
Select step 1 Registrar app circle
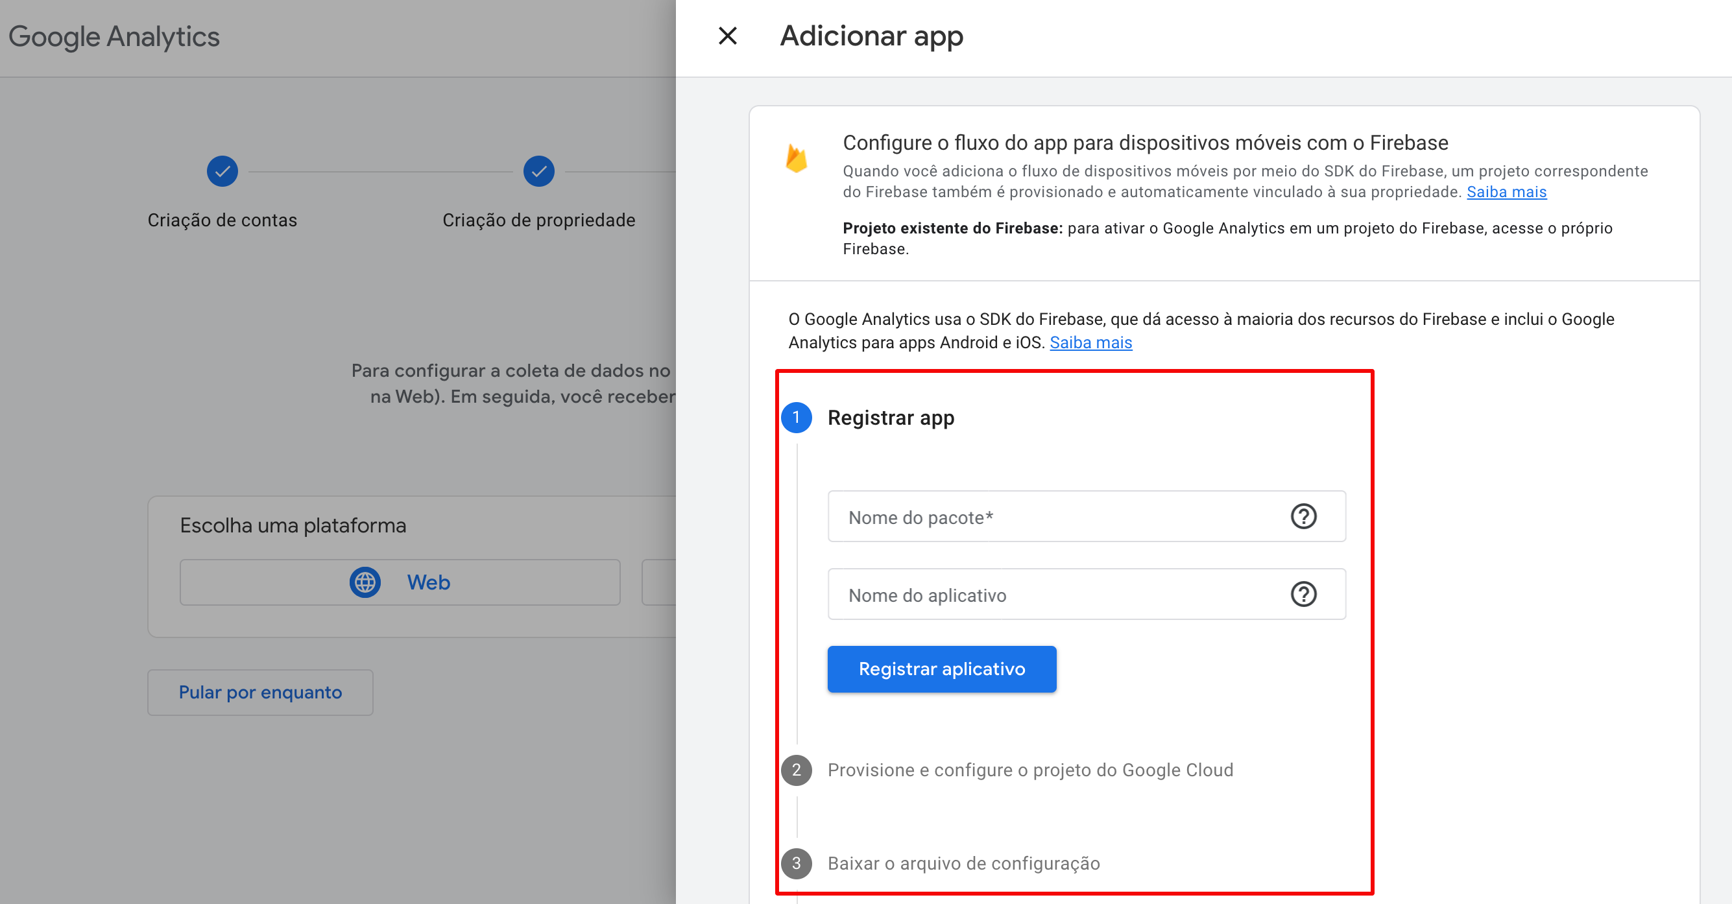tap(796, 418)
